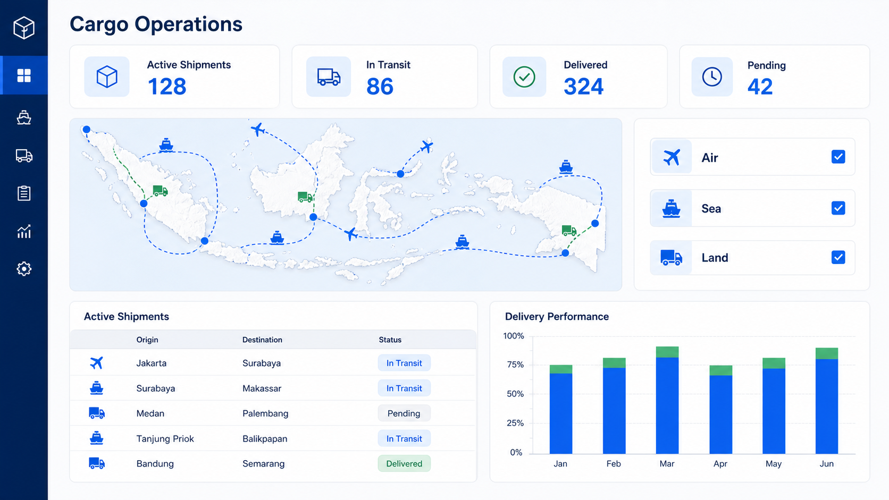Open the truck section in sidebar

tap(24, 156)
